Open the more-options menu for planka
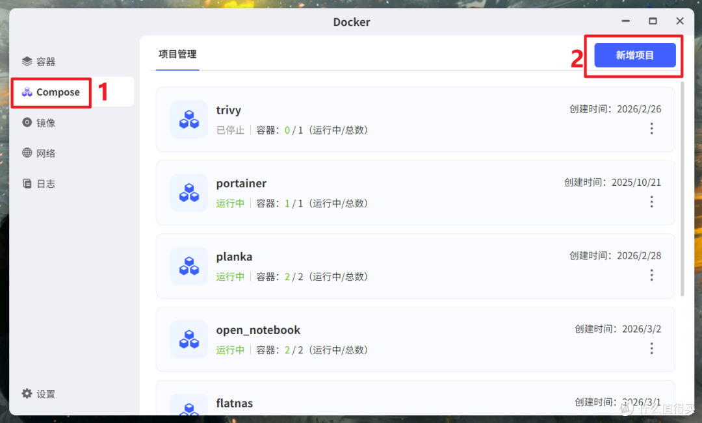702x423 pixels. tap(651, 275)
